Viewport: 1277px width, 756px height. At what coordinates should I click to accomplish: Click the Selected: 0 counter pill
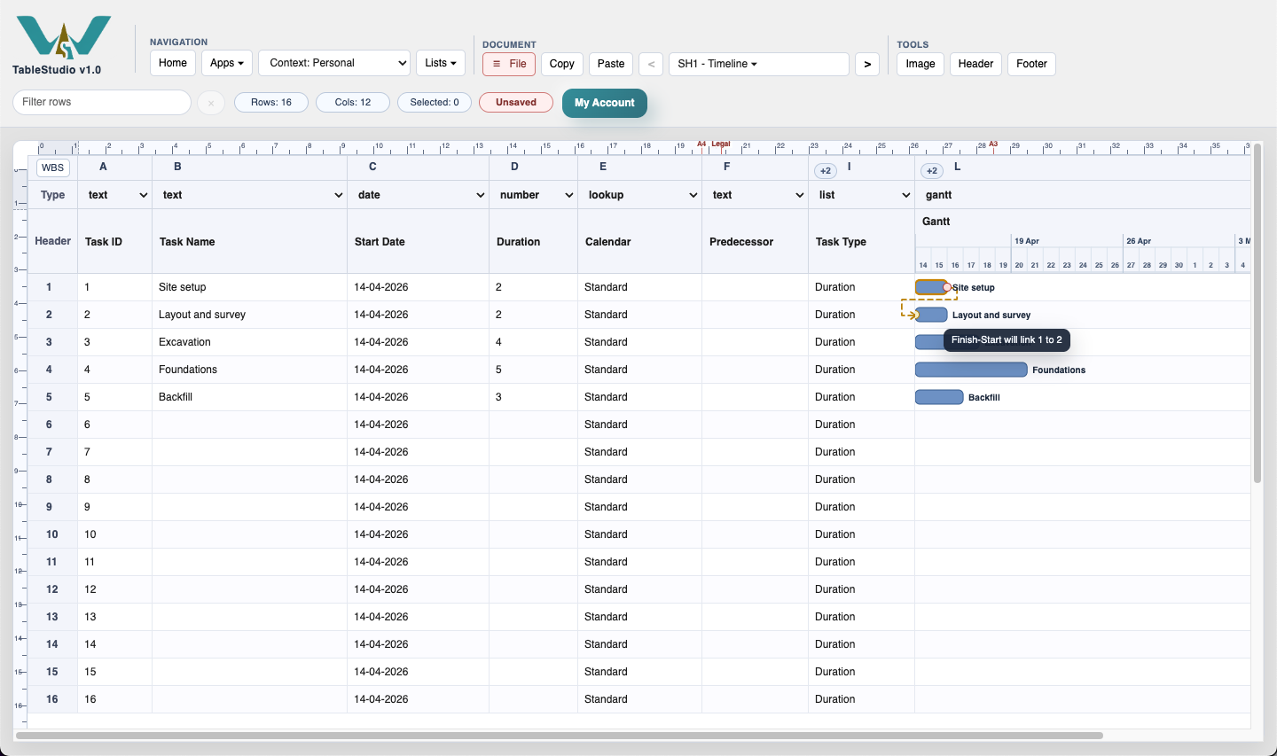[x=435, y=103]
